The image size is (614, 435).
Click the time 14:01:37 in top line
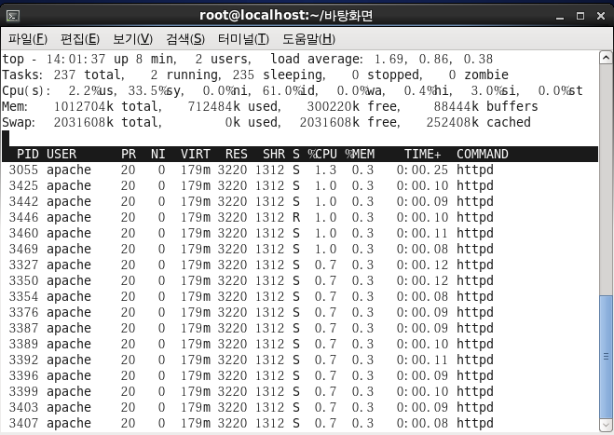[76, 59]
